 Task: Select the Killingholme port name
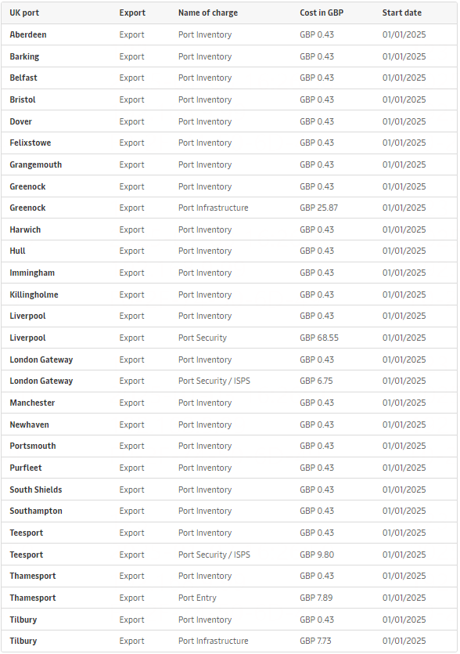click(34, 294)
